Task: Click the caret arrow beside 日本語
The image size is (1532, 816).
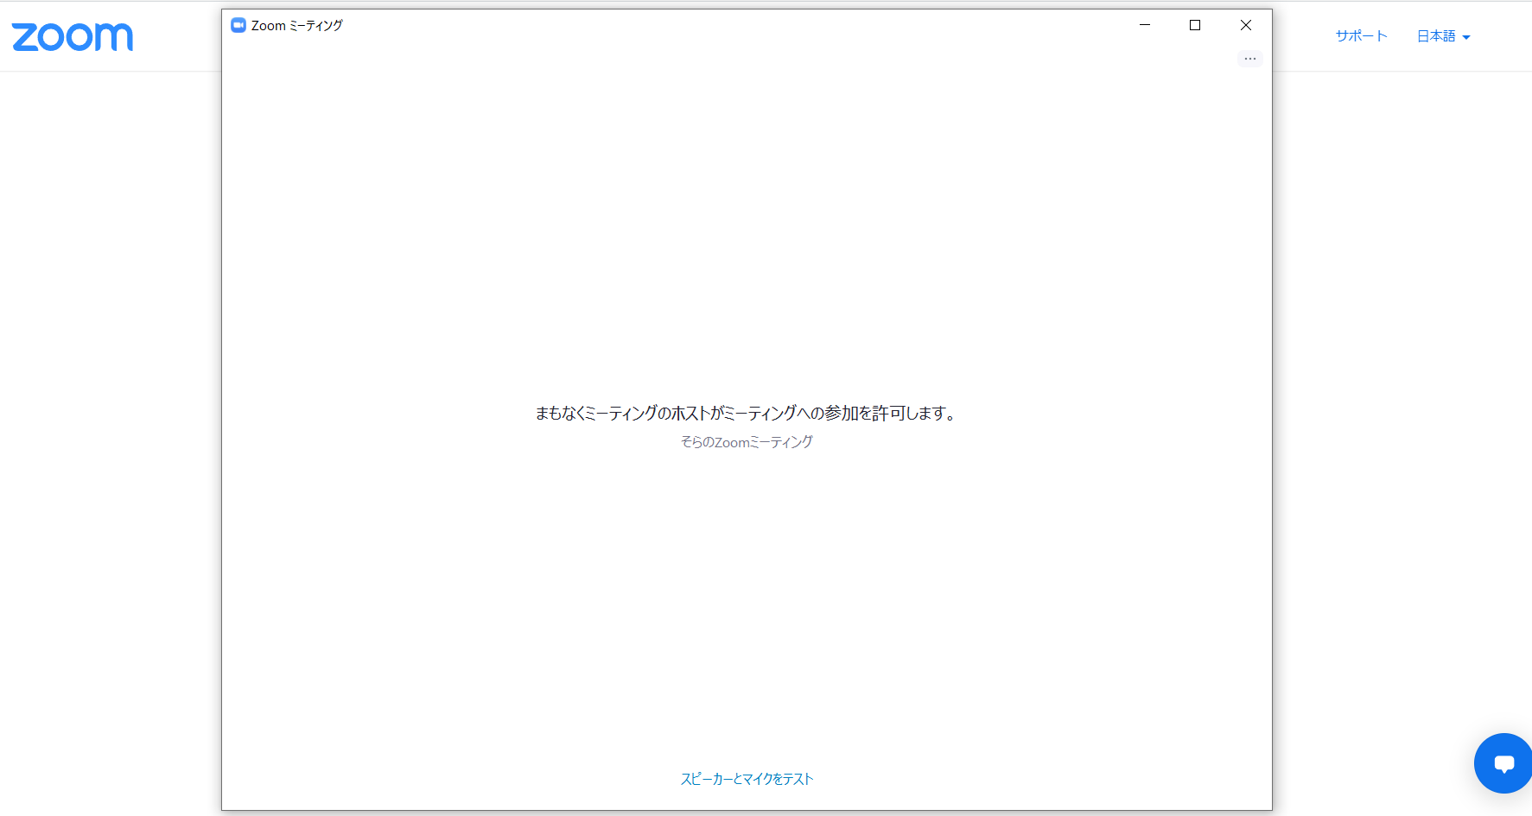Action: click(x=1466, y=37)
